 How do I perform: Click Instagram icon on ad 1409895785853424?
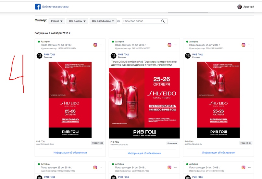pos(95,45)
